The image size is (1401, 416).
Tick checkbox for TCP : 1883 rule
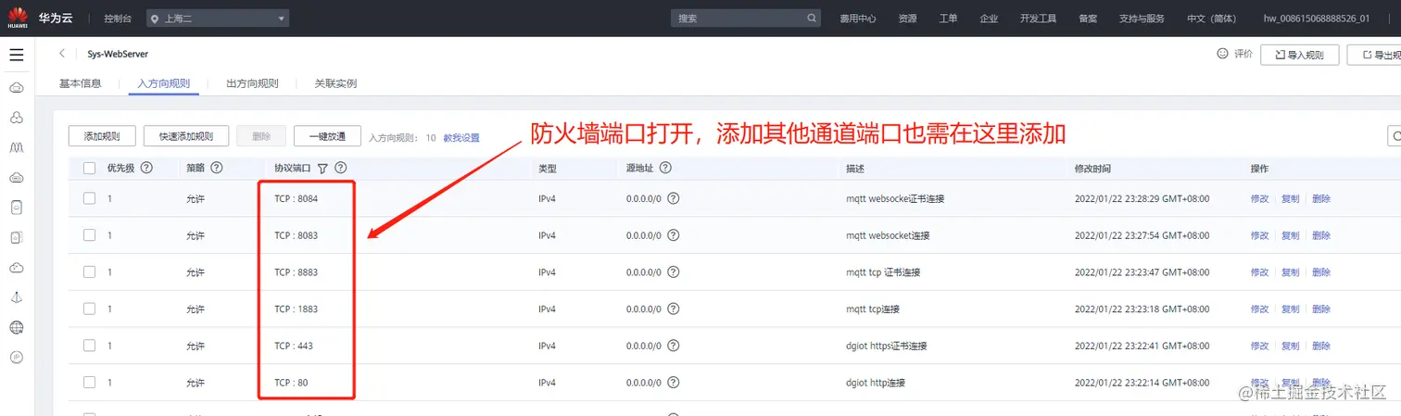point(90,309)
